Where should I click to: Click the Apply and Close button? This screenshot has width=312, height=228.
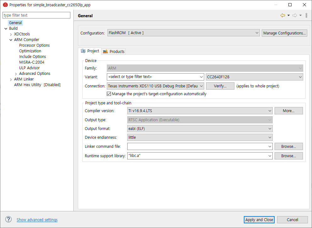click(x=259, y=220)
